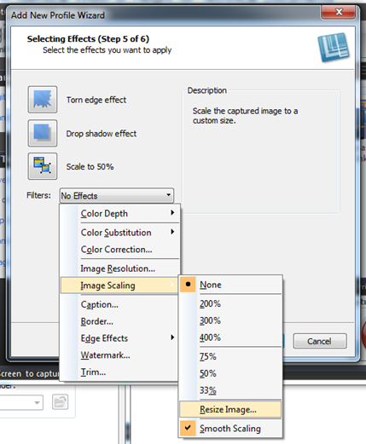366x444 pixels.
Task: Click the wizard logo icon in header
Action: (x=334, y=47)
